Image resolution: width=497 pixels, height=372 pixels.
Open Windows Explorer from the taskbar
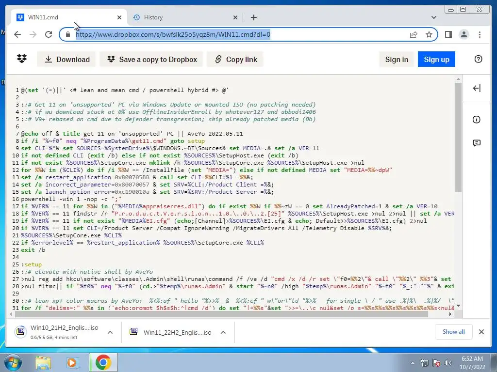pyautogui.click(x=43, y=362)
